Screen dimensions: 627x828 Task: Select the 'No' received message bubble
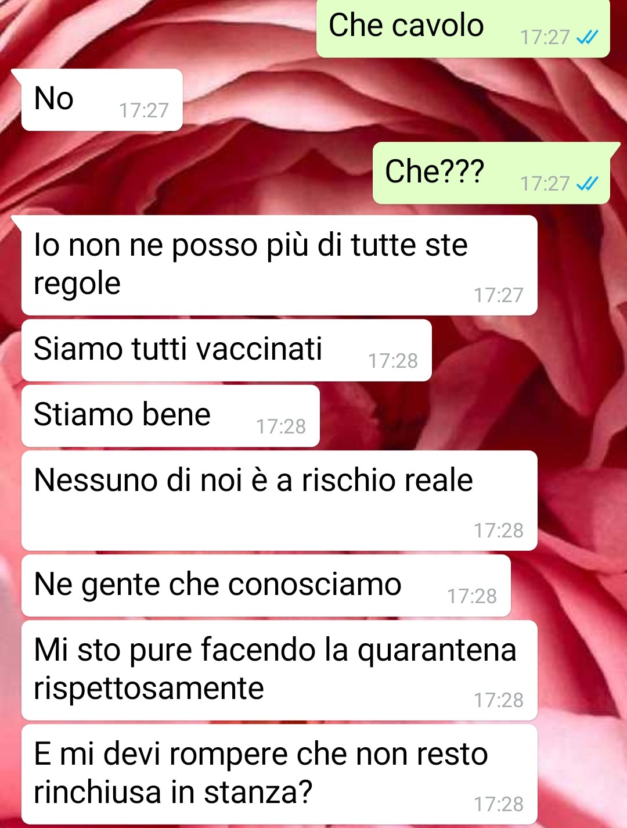[102, 99]
